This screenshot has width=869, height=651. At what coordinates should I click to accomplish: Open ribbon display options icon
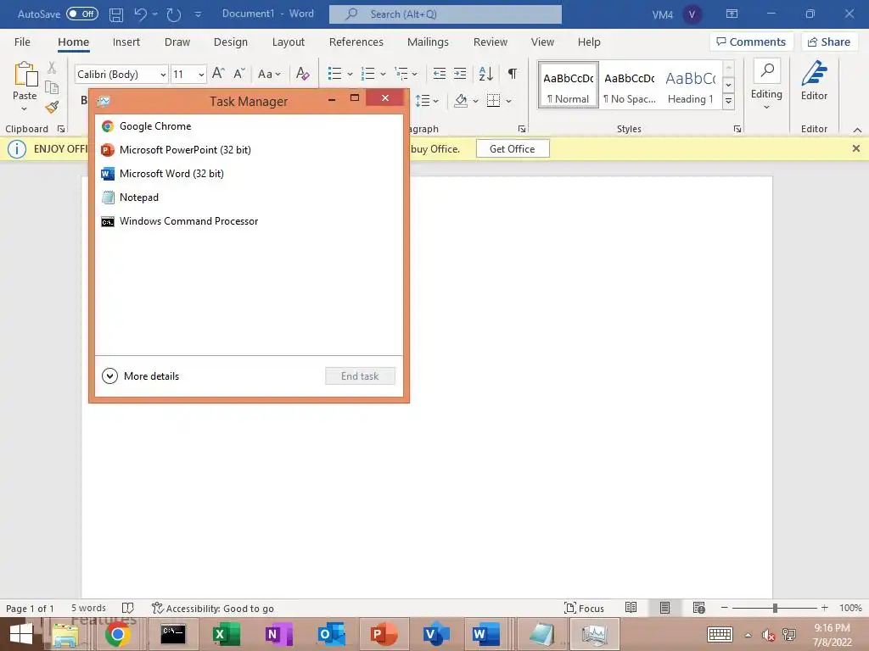pos(732,14)
